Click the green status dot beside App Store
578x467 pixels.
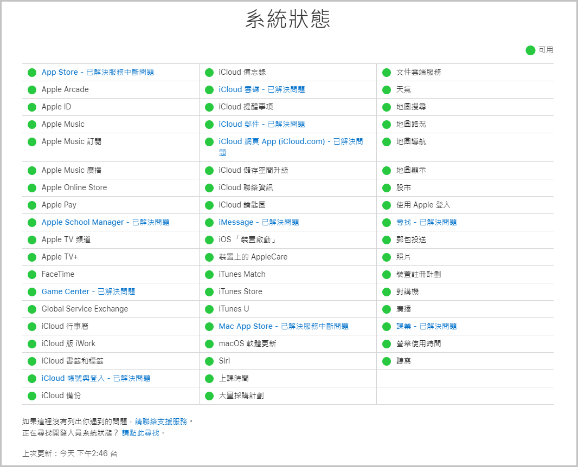click(x=32, y=73)
